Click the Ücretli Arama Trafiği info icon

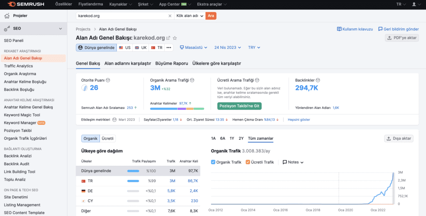257,80
